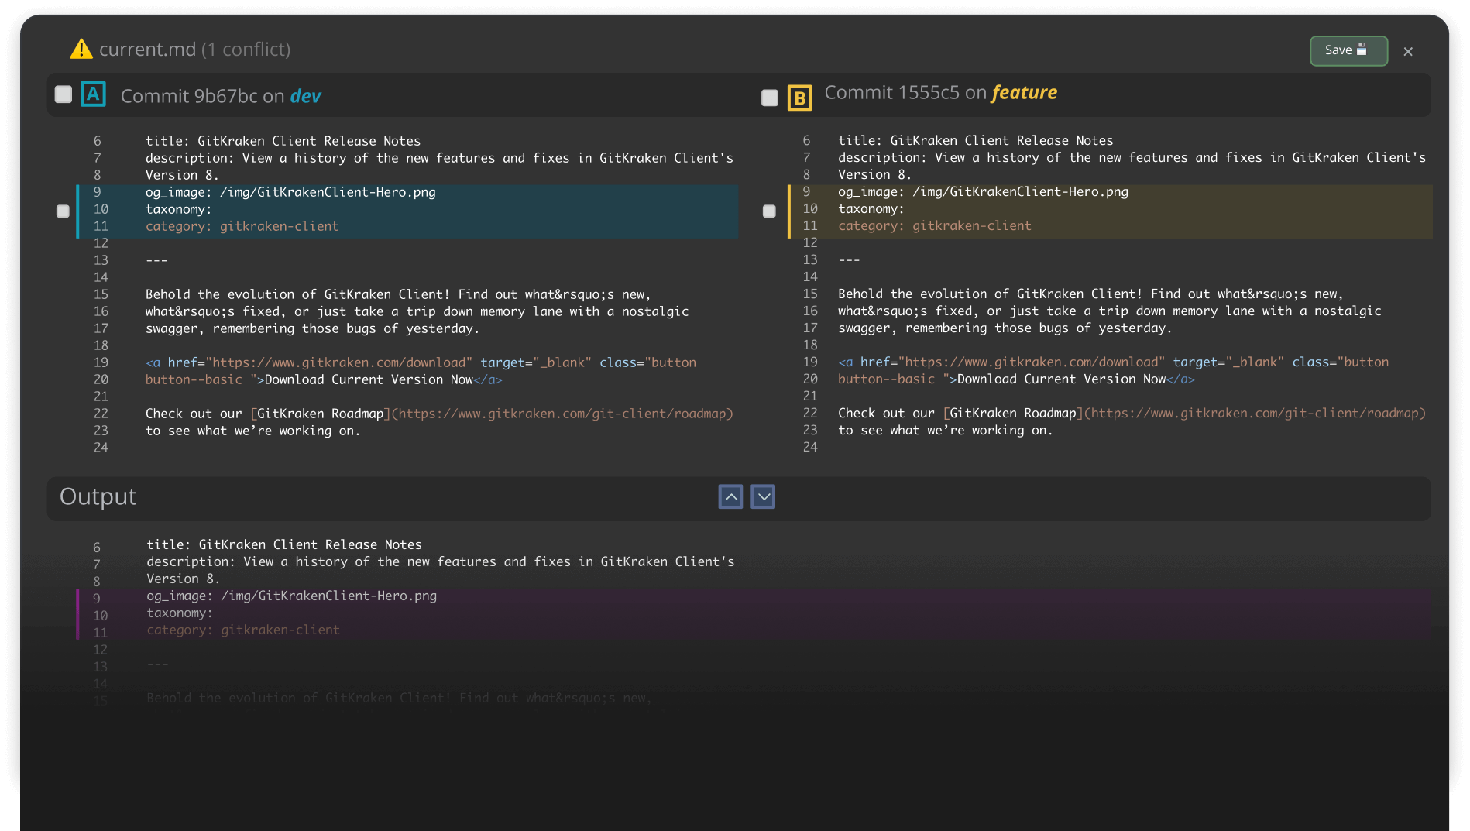Viewport: 1470px width, 831px height.
Task: Click the Roadmap URL in Commit B pane
Action: click(1255, 414)
